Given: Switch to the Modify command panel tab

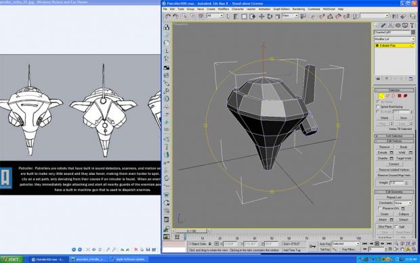Looking at the screenshot, I should pos(383,26).
